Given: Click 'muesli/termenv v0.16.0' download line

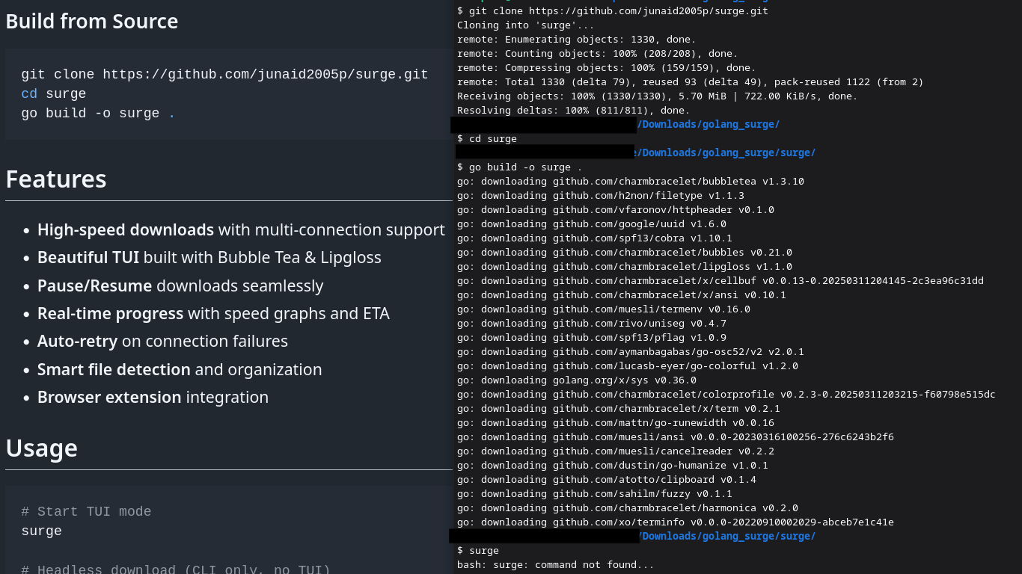Looking at the screenshot, I should pyautogui.click(x=604, y=309).
